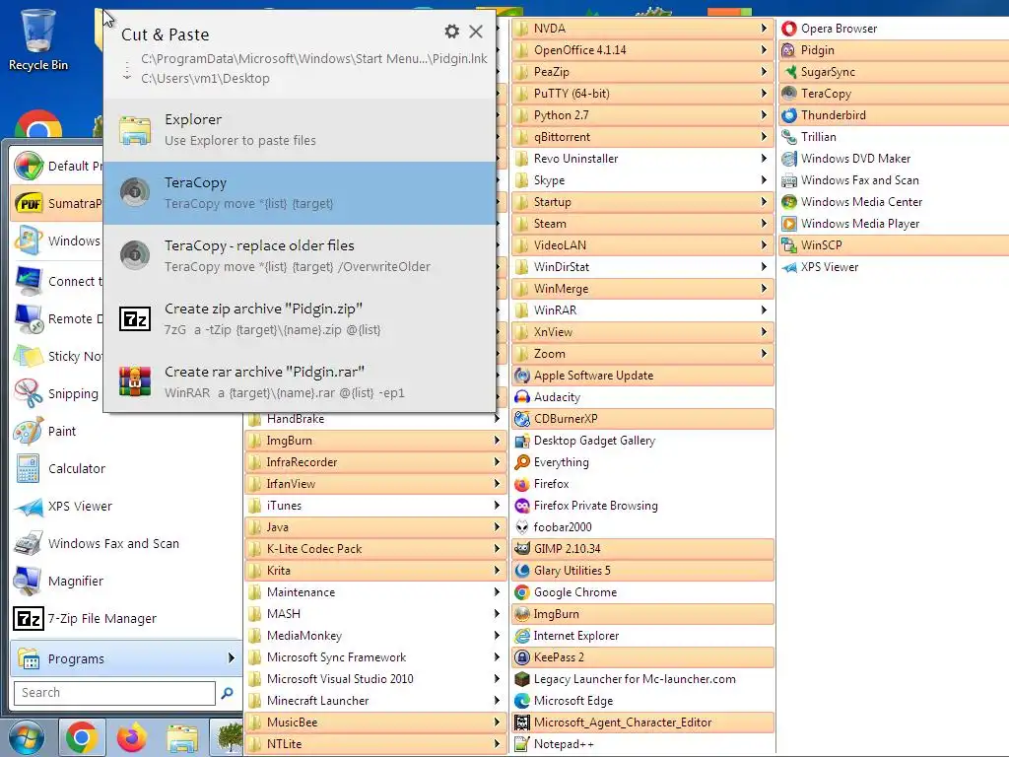Expand the NVDA folder submenu arrow
This screenshot has height=757, width=1009.
click(x=764, y=29)
